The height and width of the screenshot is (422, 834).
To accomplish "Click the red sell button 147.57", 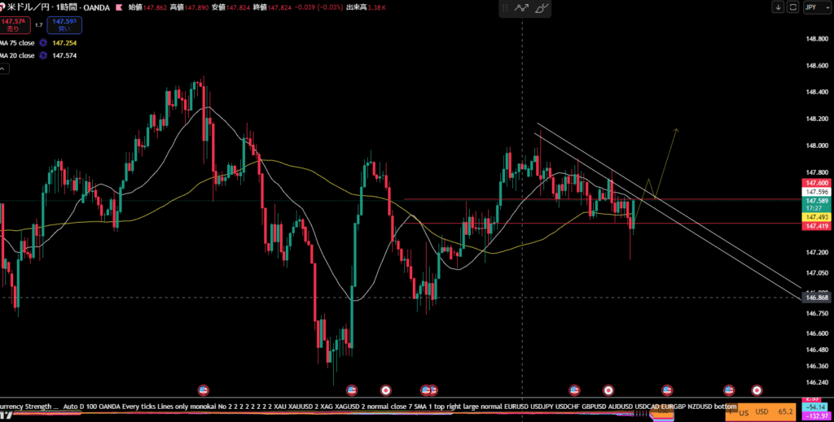I will point(13,24).
